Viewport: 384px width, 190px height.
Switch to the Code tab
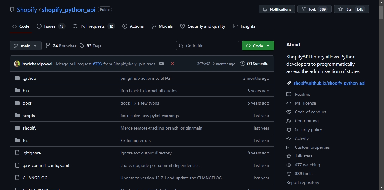click(21, 26)
